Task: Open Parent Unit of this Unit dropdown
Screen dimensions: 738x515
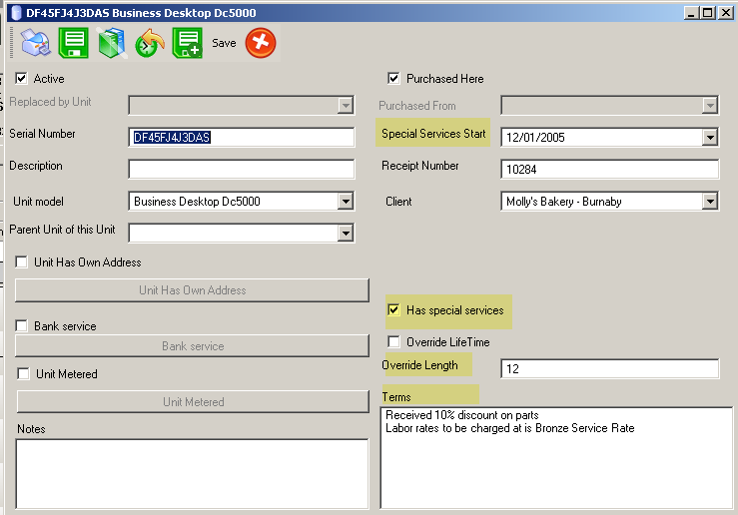Action: tap(346, 234)
